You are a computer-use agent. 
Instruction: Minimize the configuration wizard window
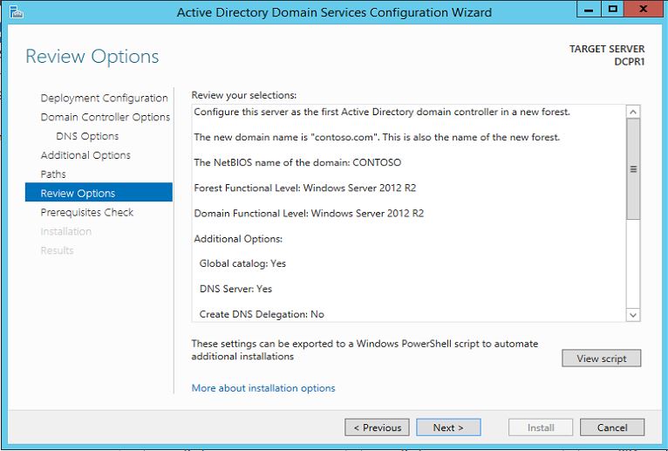coord(589,9)
